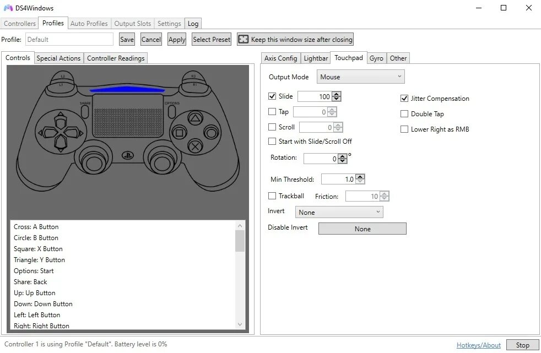Click the Square button on controller diagram
The image size is (541, 353).
point(180,133)
